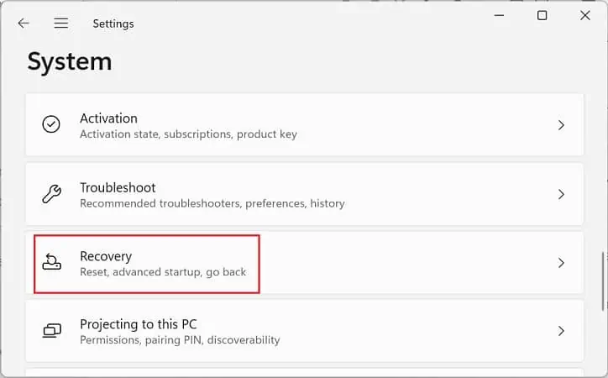The image size is (608, 378).
Task: Expand the Troubleshoot row chevron
Action: click(x=561, y=194)
